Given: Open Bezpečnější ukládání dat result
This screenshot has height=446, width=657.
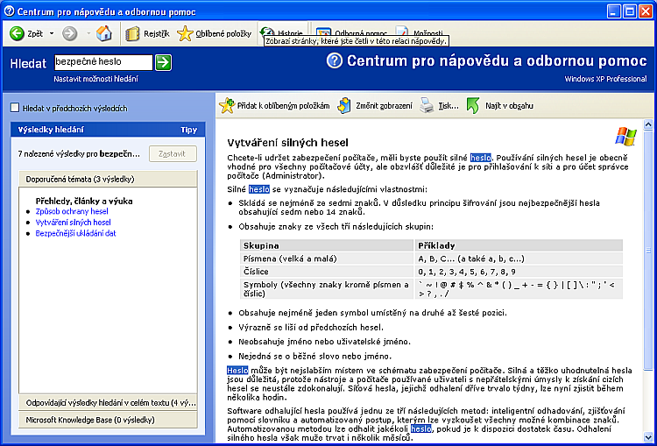Looking at the screenshot, I should [76, 233].
